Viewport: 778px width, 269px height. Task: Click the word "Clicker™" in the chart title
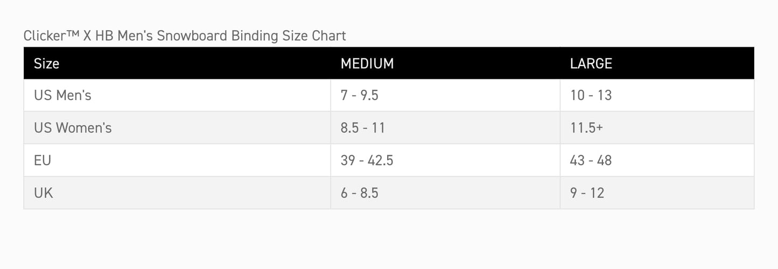click(50, 36)
